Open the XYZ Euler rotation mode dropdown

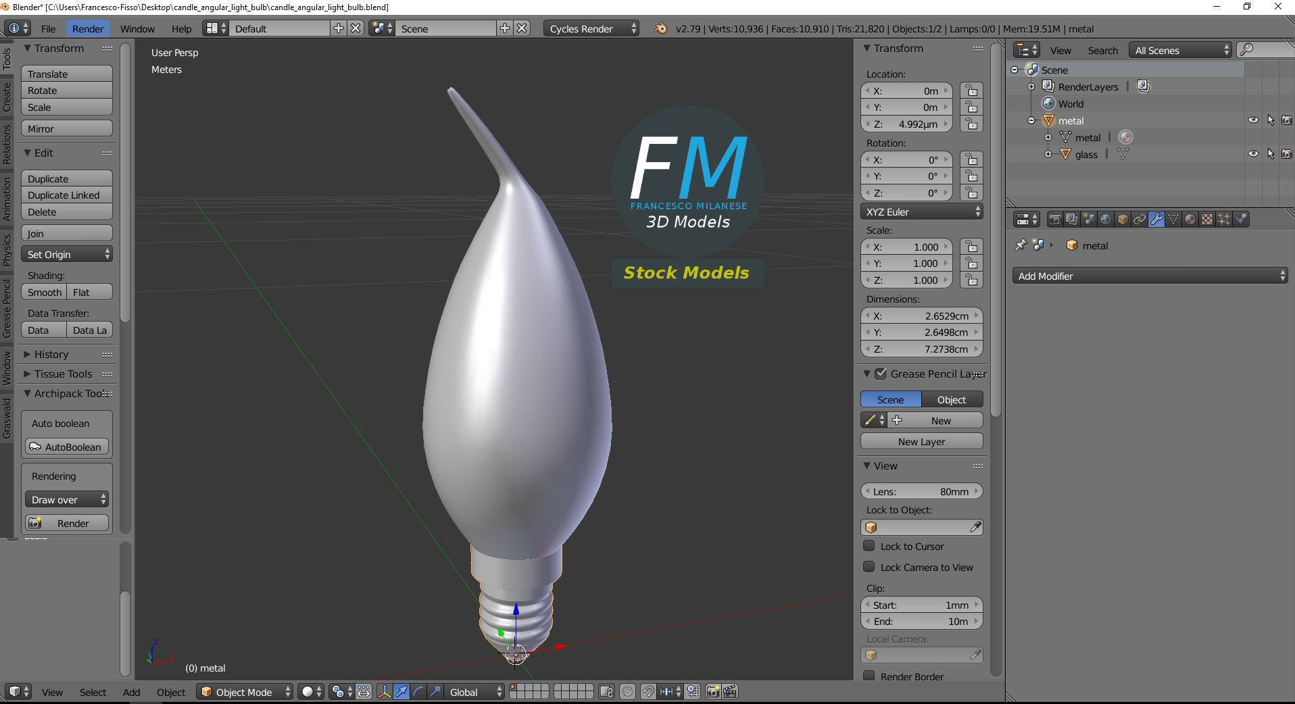(x=922, y=211)
